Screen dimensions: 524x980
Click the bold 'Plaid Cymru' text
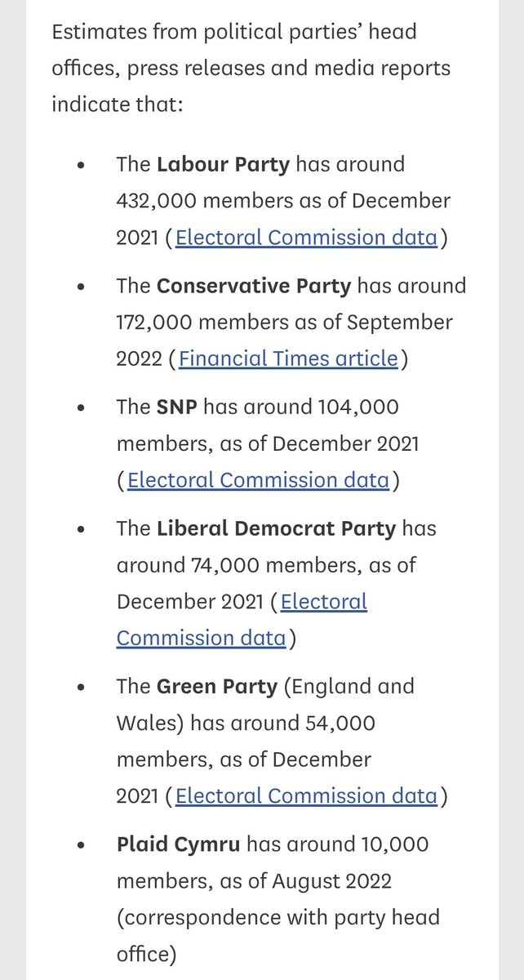[178, 844]
